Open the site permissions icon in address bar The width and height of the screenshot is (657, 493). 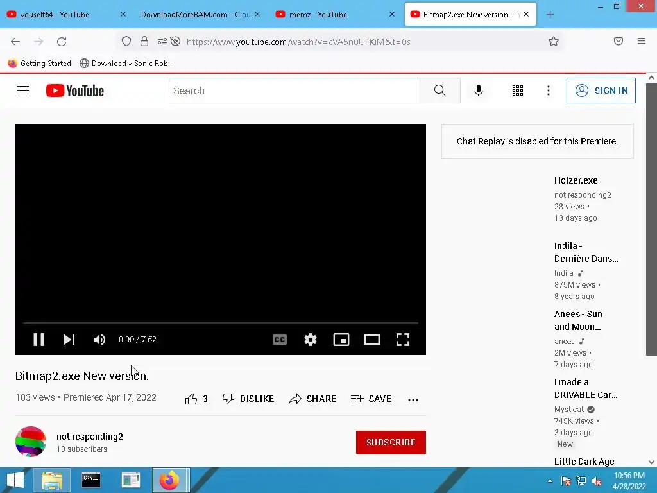[x=162, y=41]
